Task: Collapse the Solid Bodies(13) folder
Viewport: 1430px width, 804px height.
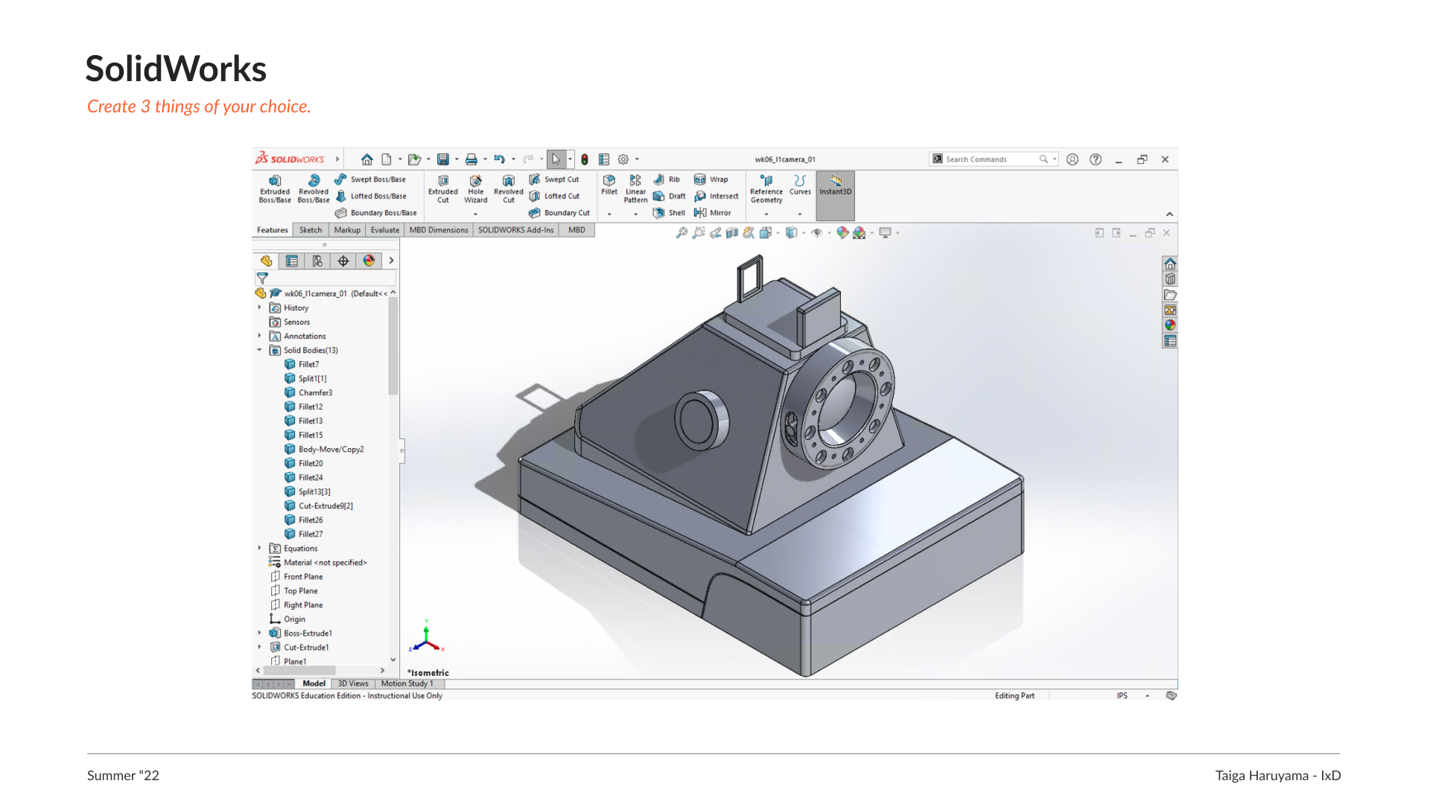Action: [260, 350]
